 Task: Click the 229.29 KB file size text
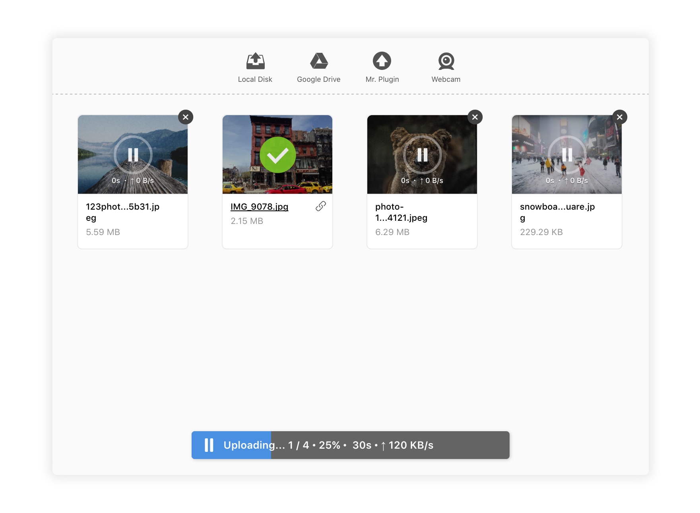click(541, 232)
